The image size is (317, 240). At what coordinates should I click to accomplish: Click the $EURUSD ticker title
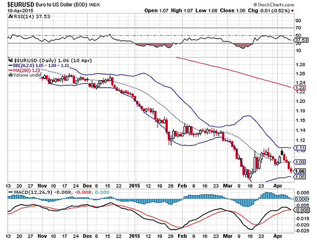(x=21, y=4)
